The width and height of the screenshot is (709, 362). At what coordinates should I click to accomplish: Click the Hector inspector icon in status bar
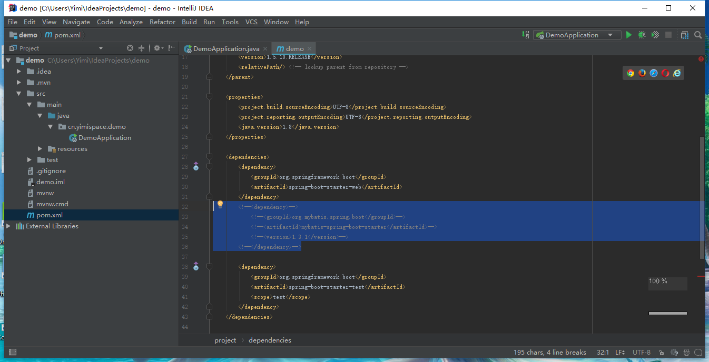pyautogui.click(x=686, y=353)
